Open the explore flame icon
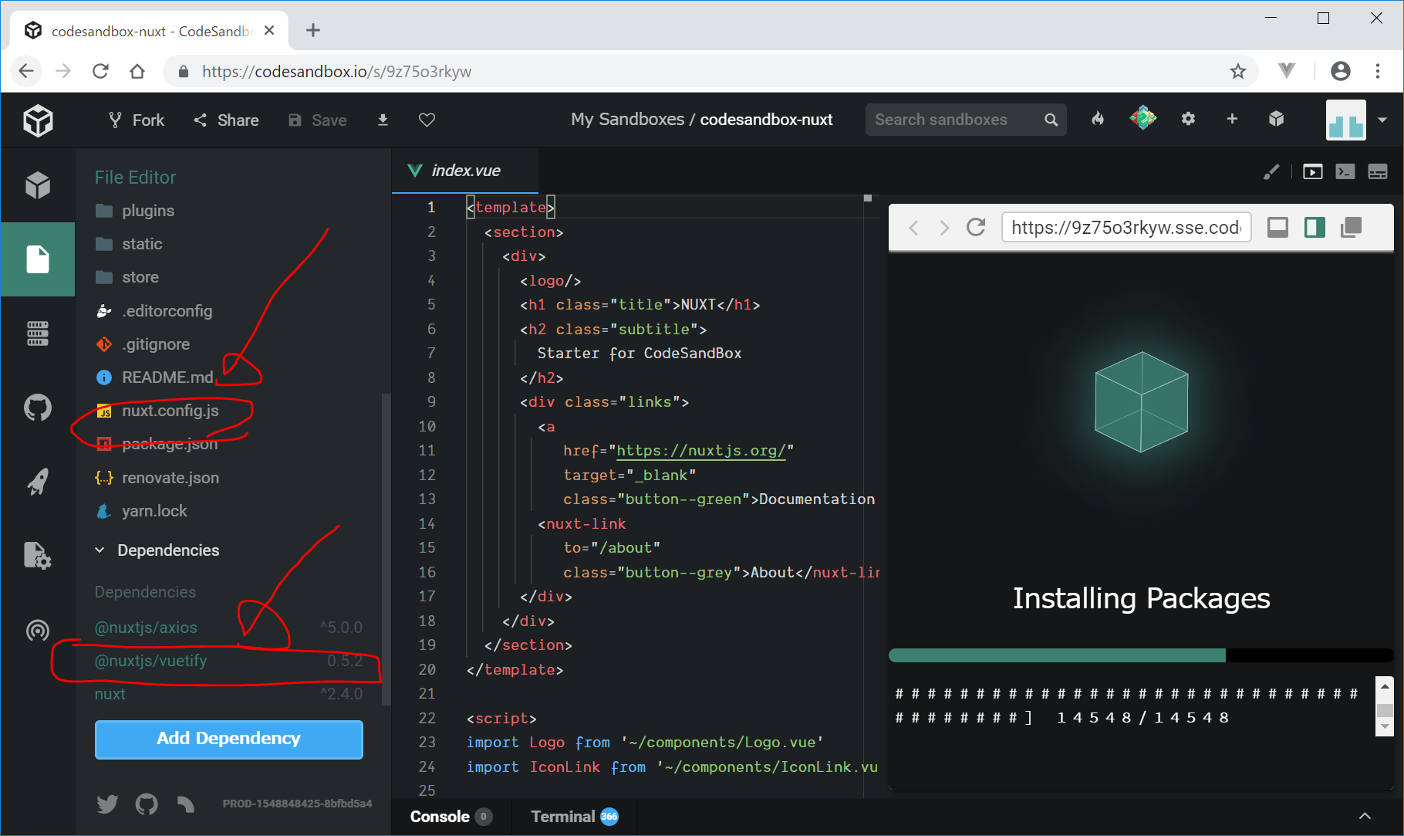1404x836 pixels. tap(1098, 119)
